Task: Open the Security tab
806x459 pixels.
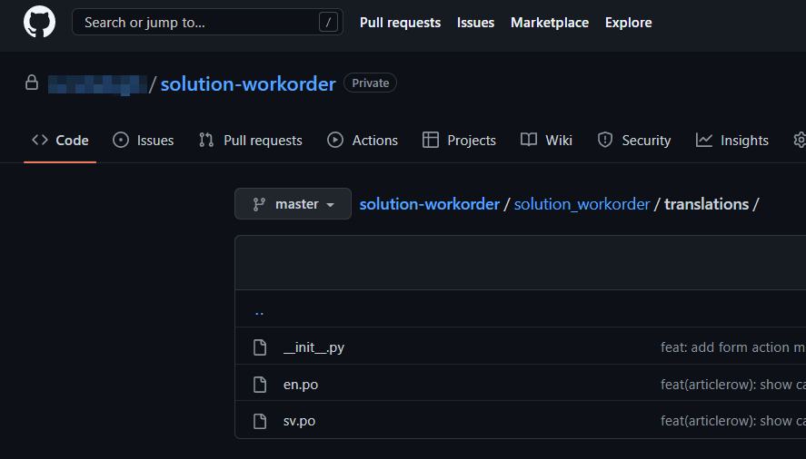Action: 633,141
